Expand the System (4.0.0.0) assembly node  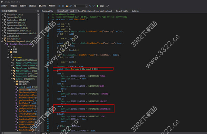(x=2, y=17)
